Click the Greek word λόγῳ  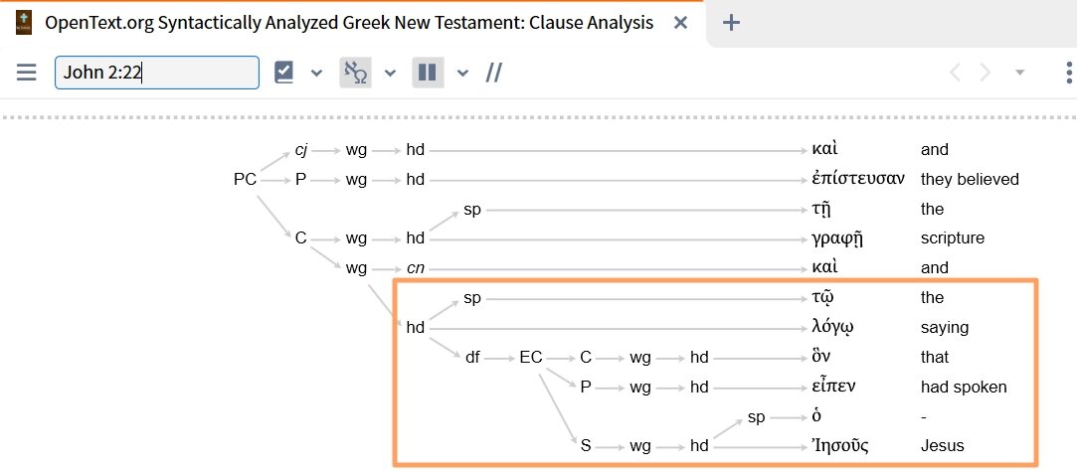pyautogui.click(x=833, y=327)
